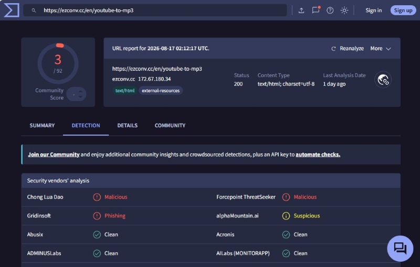Click the Sign up button
The image size is (420, 267).
pos(403,10)
